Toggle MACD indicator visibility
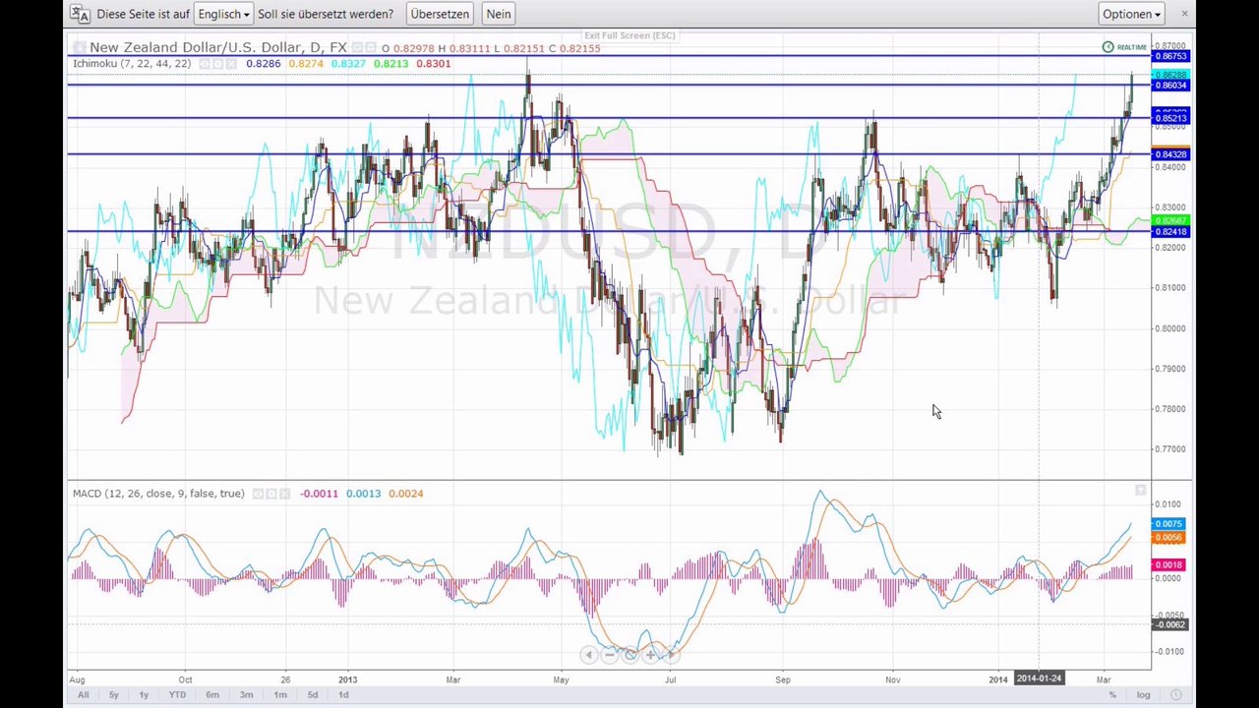Image resolution: width=1259 pixels, height=708 pixels. pos(258,494)
